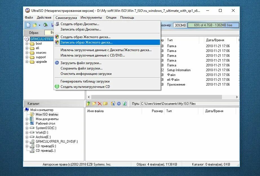Click the New image toolbar icon
260x176 pixels.
(x=28, y=25)
